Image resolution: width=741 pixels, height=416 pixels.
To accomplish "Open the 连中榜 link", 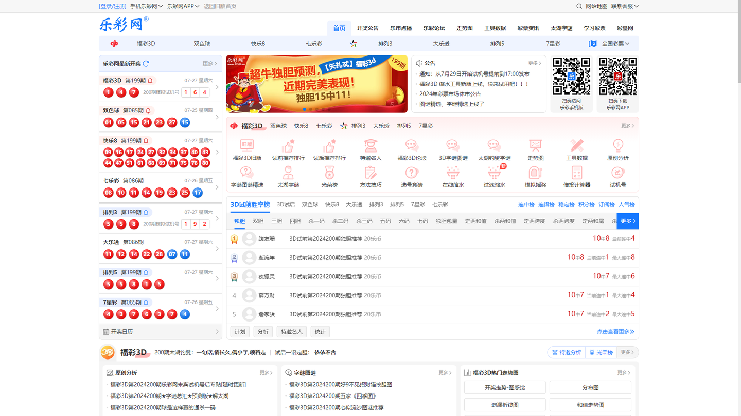I will pyautogui.click(x=526, y=205).
